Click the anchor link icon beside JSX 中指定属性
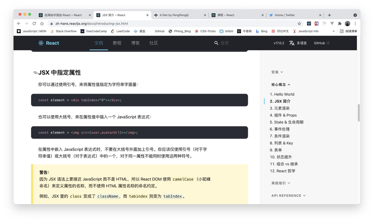 pyautogui.click(x=36, y=73)
